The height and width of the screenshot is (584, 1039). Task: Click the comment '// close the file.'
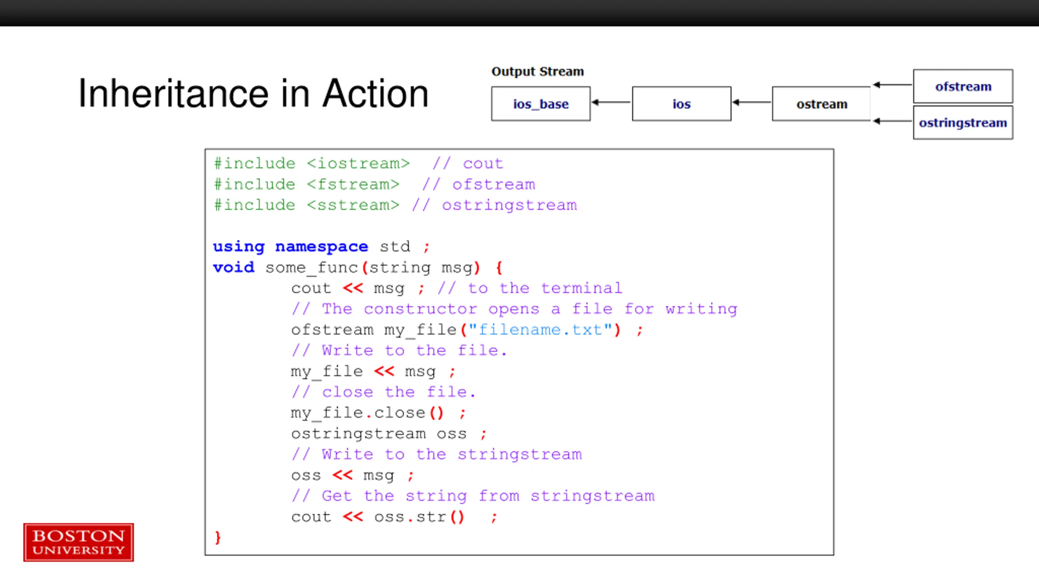pyautogui.click(x=384, y=392)
